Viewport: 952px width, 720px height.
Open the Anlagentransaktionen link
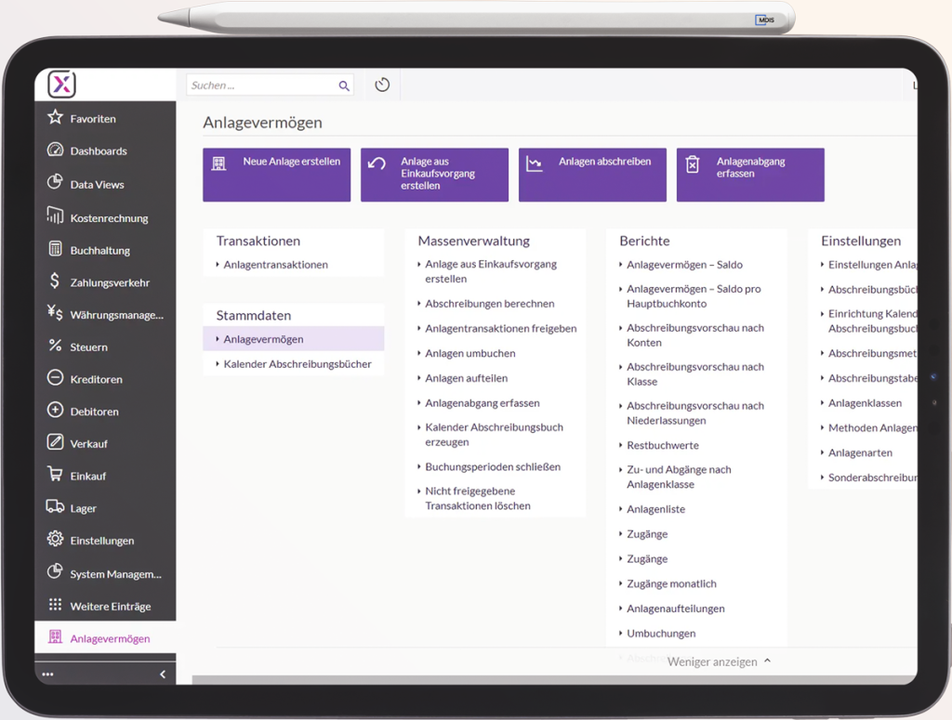pyautogui.click(x=275, y=265)
